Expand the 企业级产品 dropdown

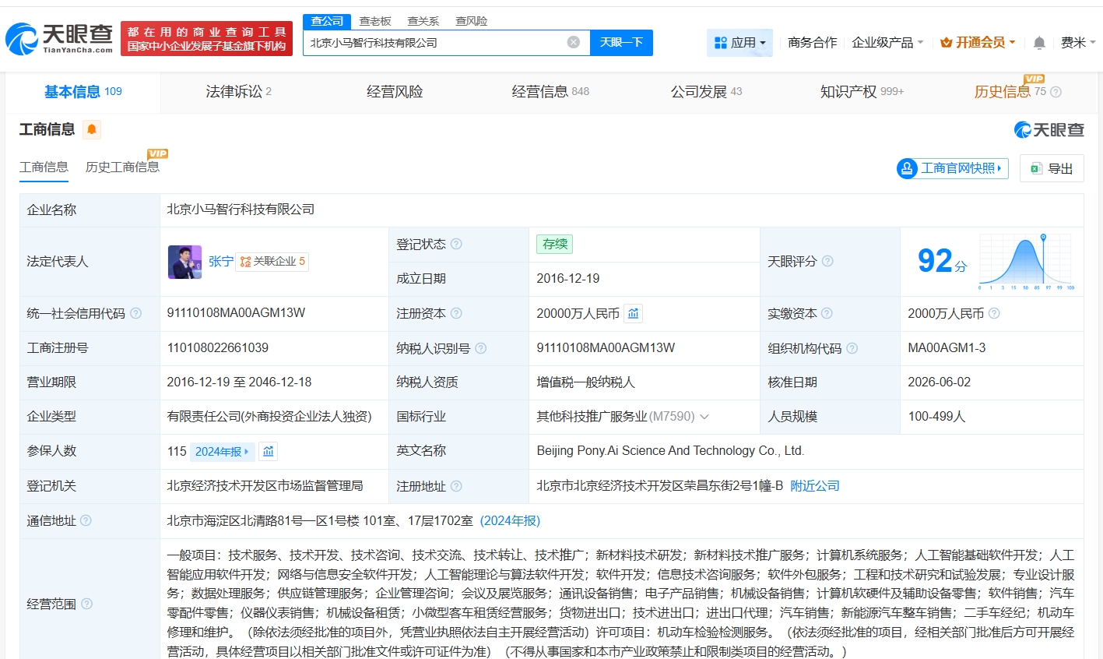point(887,43)
